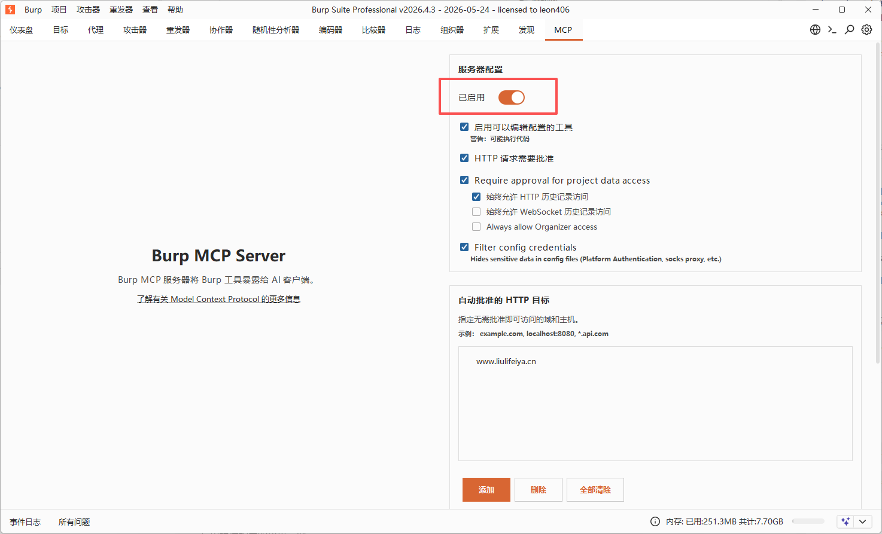This screenshot has height=534, width=882.
Task: Toggle Require approval for project data access
Action: (x=464, y=180)
